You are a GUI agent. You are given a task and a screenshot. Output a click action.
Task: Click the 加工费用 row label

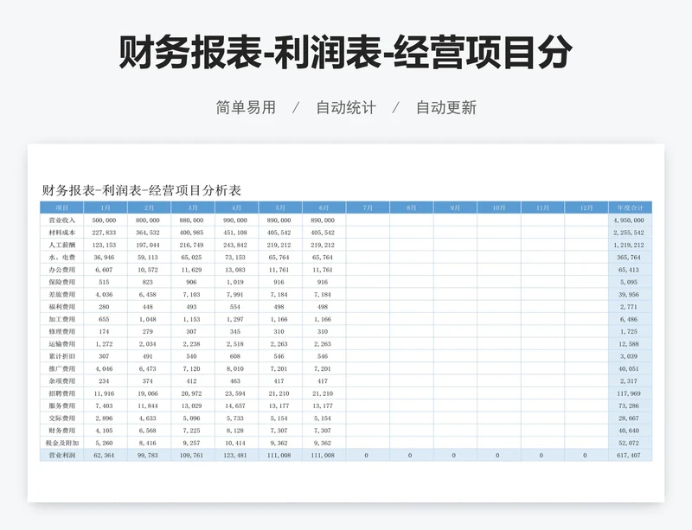pos(61,319)
